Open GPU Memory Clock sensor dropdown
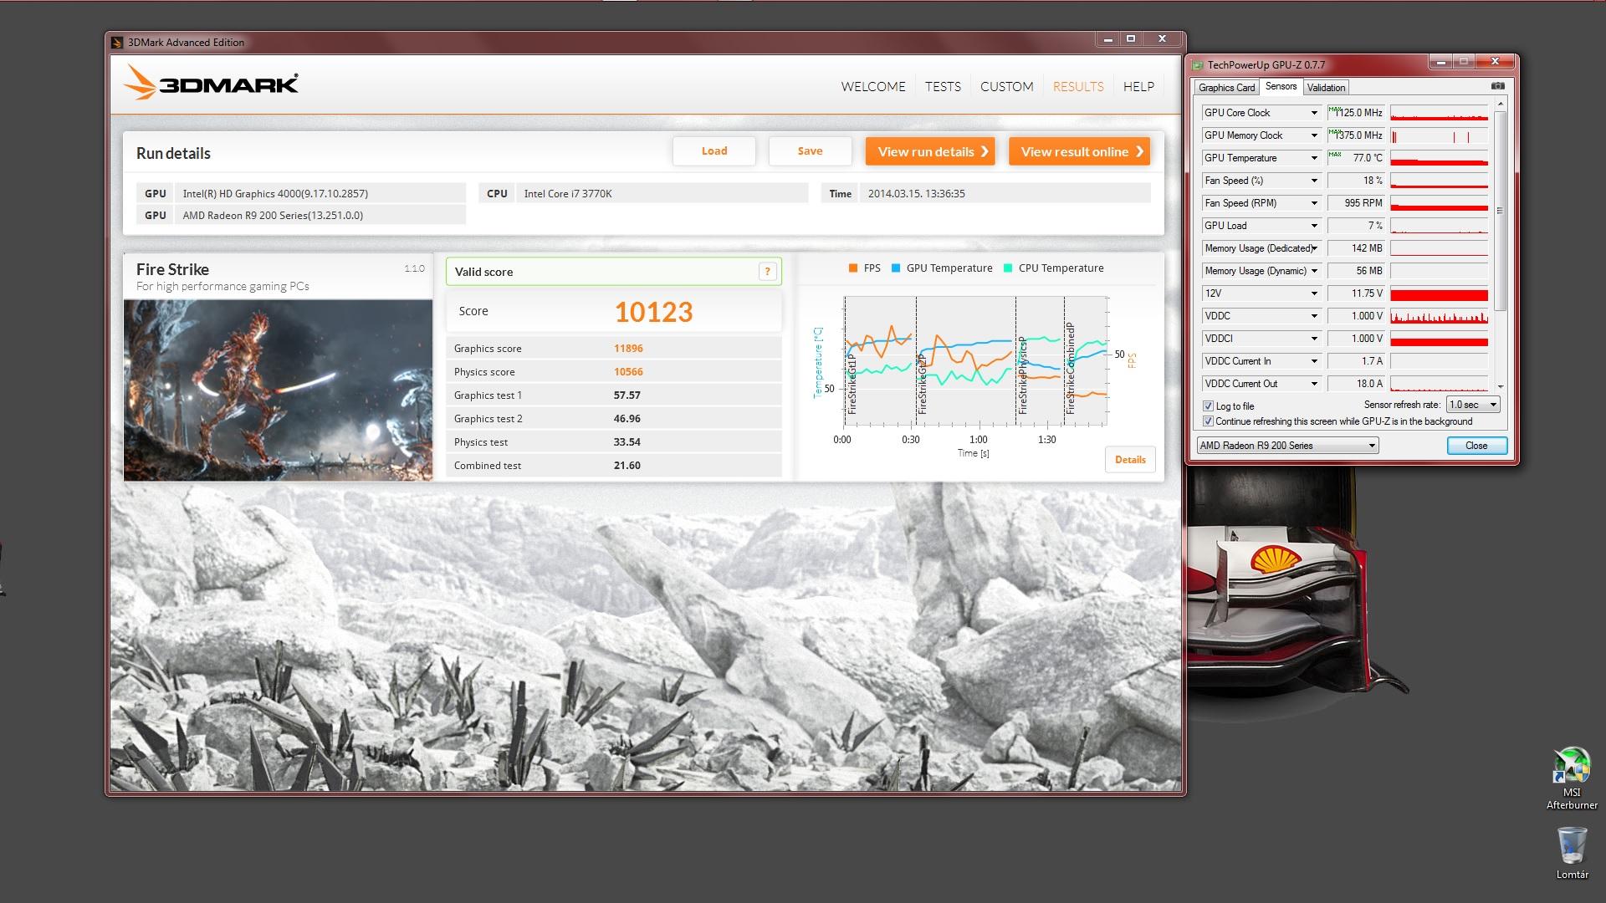The width and height of the screenshot is (1606, 903). pyautogui.click(x=1314, y=135)
